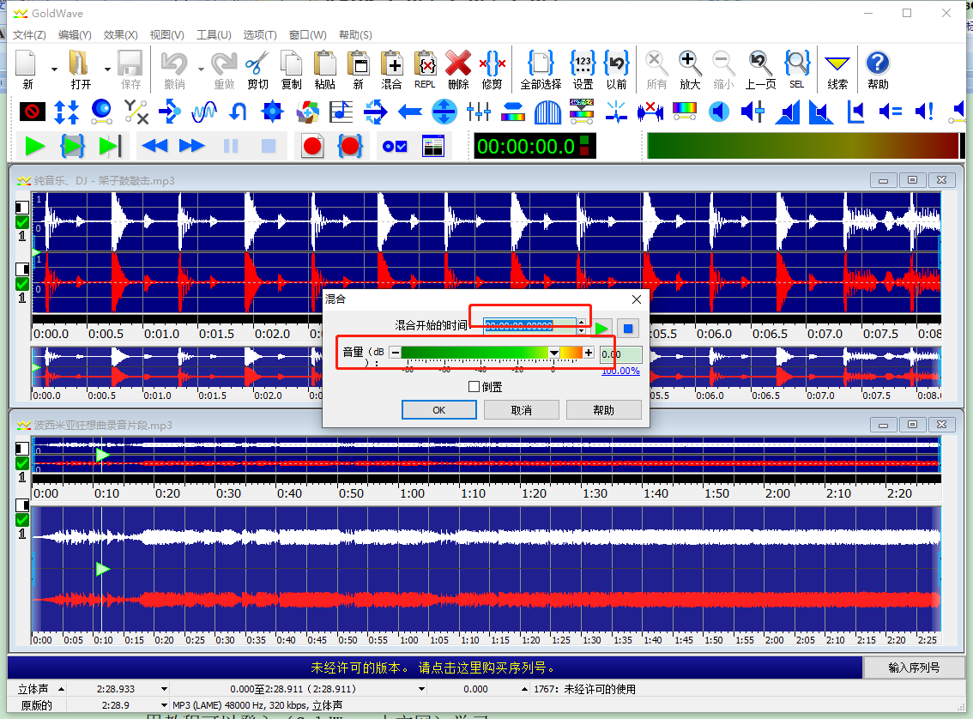Click the fast forward double-arrow button
Image resolution: width=973 pixels, height=719 pixels.
(191, 147)
